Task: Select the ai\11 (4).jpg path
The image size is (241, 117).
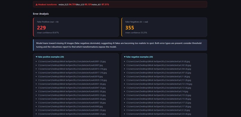Action: click(158, 76)
